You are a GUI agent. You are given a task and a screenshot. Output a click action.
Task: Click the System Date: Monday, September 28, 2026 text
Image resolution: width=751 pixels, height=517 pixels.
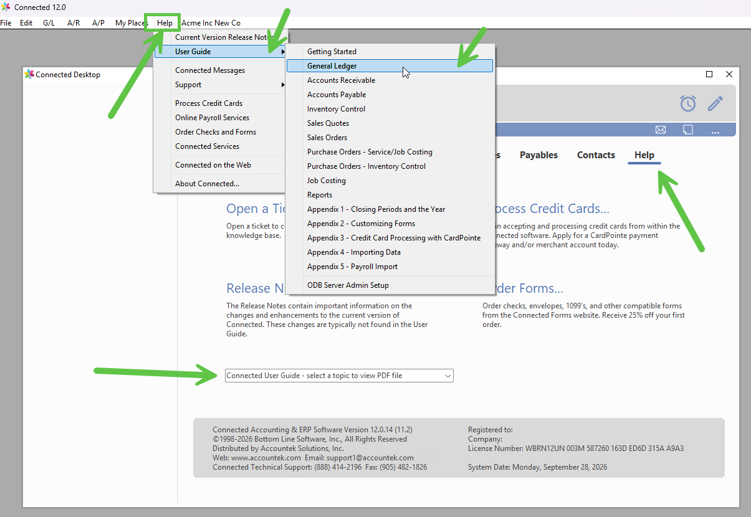[x=537, y=467]
